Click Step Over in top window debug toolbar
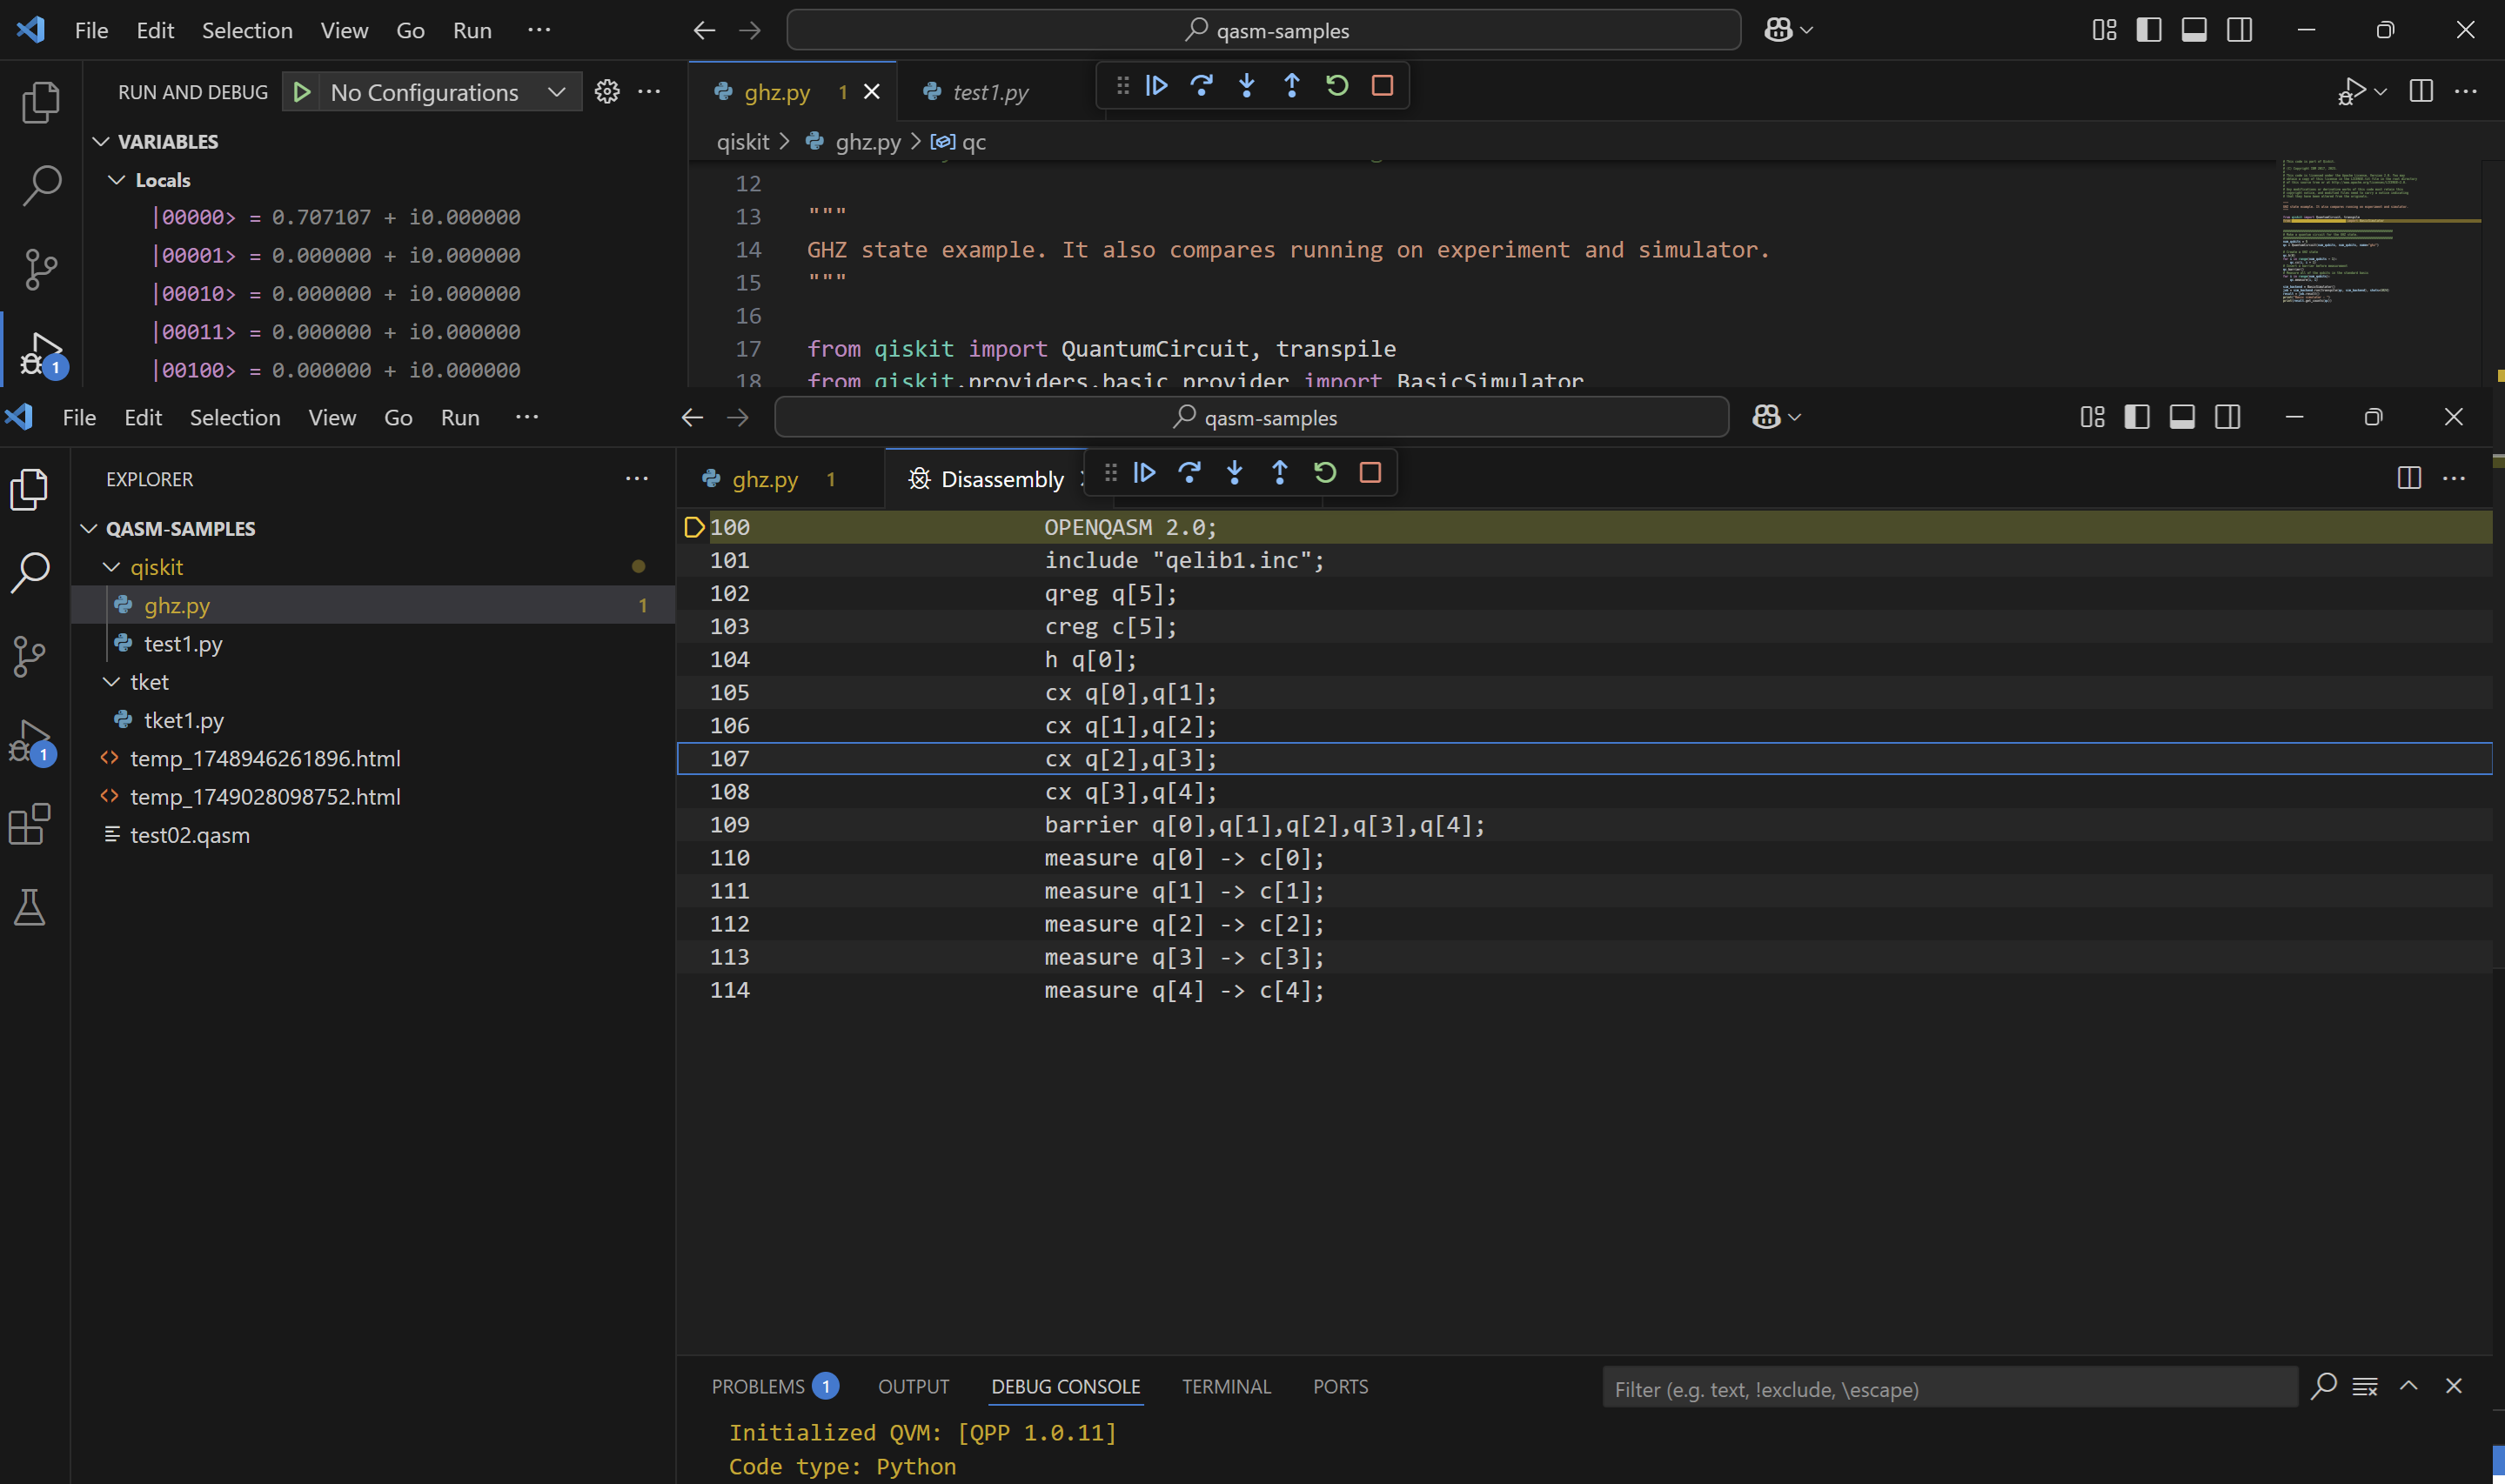This screenshot has height=1484, width=2505. [x=1202, y=86]
